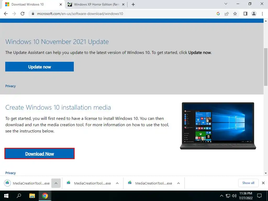
Task: Close the Windows XP Horror Edition tab
Action: coord(123,4)
